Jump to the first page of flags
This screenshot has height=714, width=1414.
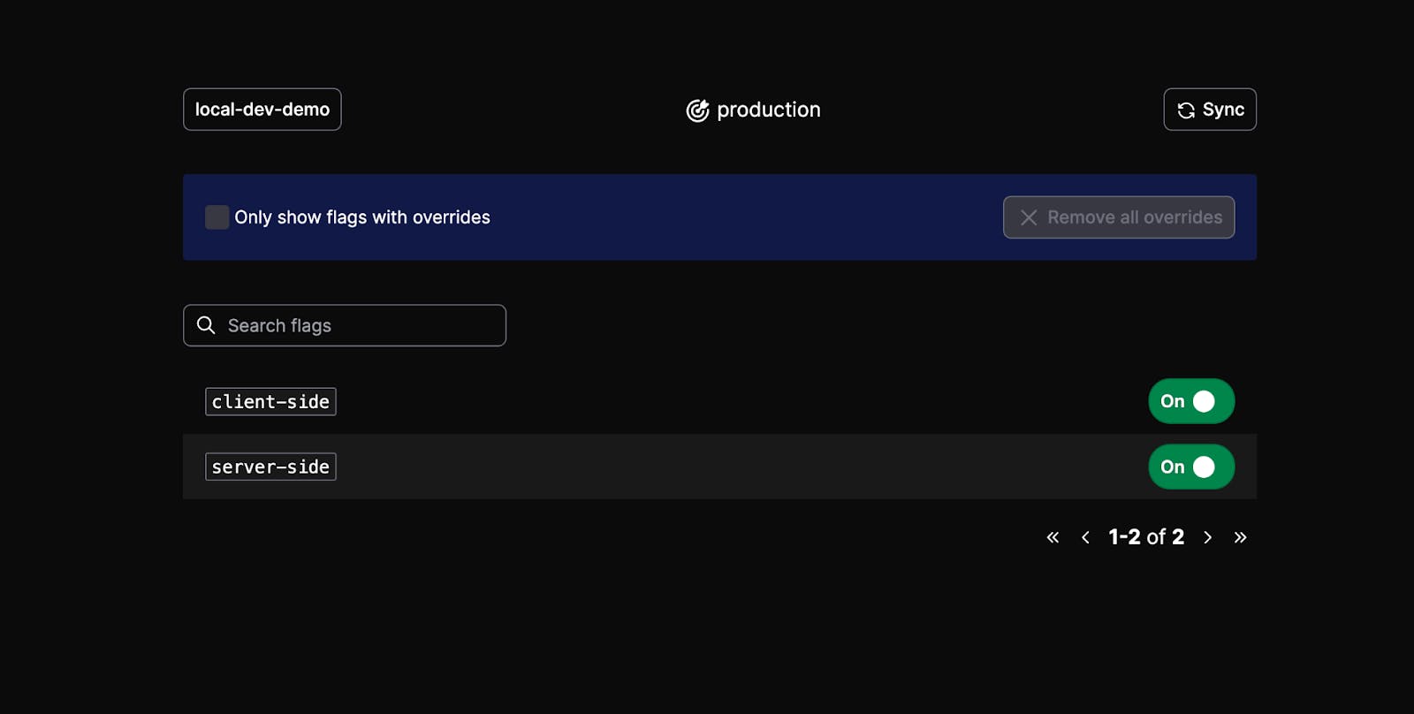pyautogui.click(x=1053, y=537)
